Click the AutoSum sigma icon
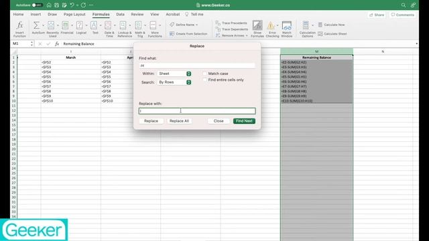The height and width of the screenshot is (241, 429). click(36, 25)
